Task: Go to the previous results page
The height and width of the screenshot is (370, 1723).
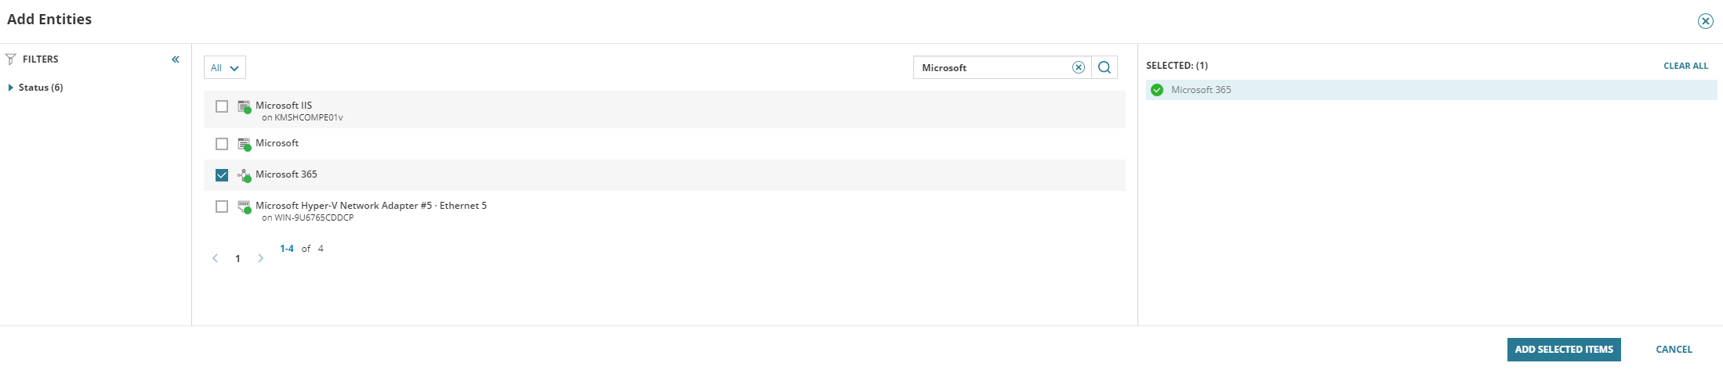Action: [215, 258]
